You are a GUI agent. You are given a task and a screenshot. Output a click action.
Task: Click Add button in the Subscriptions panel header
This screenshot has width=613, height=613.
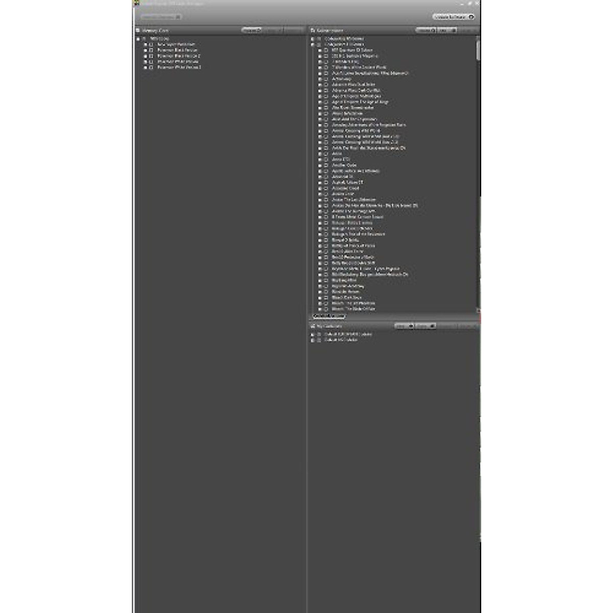[447, 31]
